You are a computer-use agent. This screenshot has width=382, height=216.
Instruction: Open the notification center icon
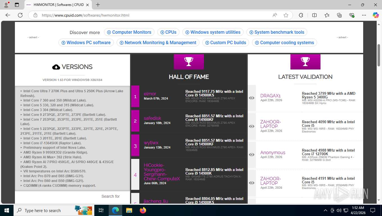point(373,210)
